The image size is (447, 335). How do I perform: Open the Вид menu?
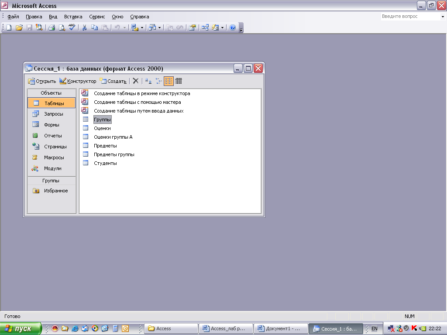pos(53,17)
